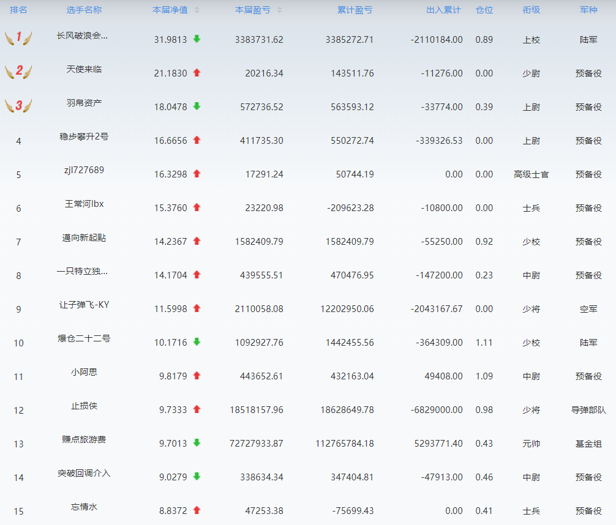Click the 高级士官 rank cell

click(531, 174)
